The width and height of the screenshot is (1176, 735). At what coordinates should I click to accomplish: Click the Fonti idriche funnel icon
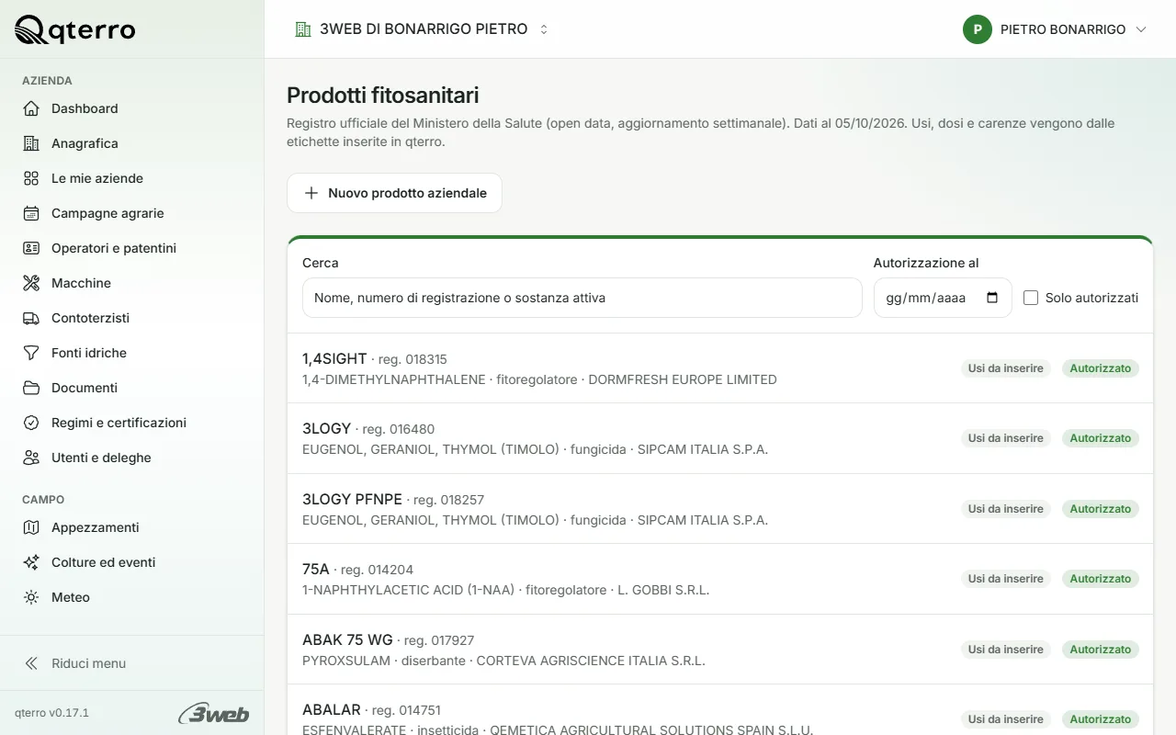click(x=31, y=353)
